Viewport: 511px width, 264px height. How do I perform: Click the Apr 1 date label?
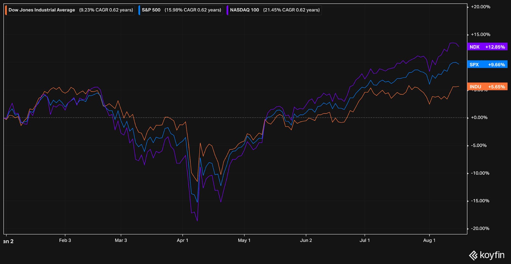click(x=182, y=240)
